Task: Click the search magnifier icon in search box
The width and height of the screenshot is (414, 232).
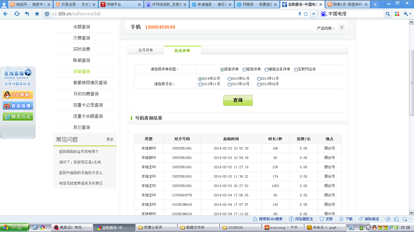Action: click(x=388, y=14)
